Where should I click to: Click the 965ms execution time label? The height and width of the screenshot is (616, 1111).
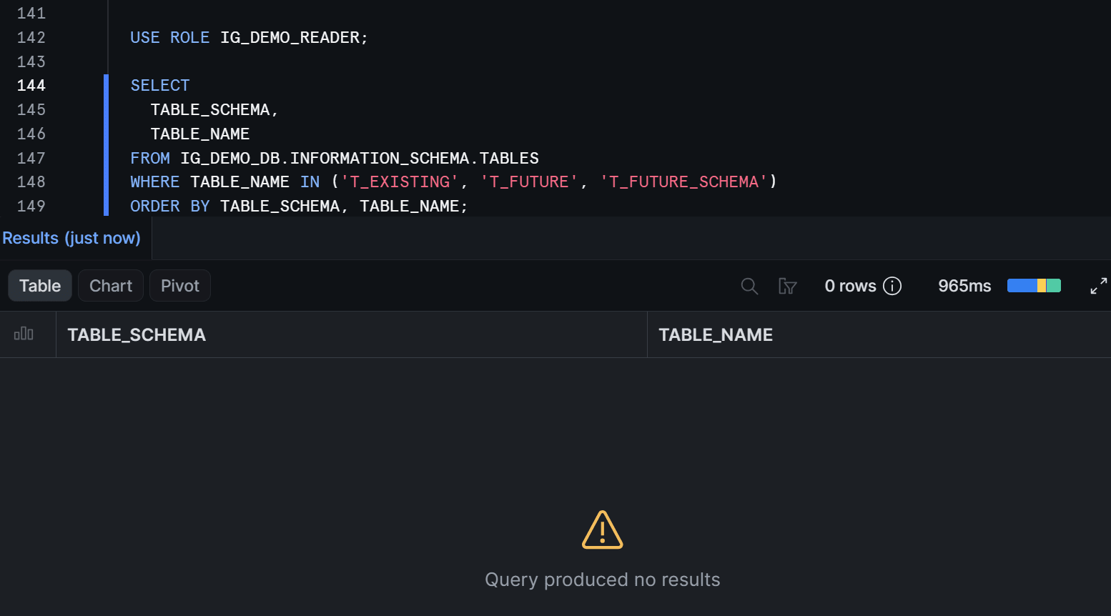pos(964,286)
